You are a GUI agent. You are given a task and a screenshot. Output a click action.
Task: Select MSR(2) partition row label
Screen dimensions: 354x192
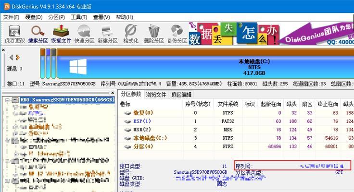point(142,130)
